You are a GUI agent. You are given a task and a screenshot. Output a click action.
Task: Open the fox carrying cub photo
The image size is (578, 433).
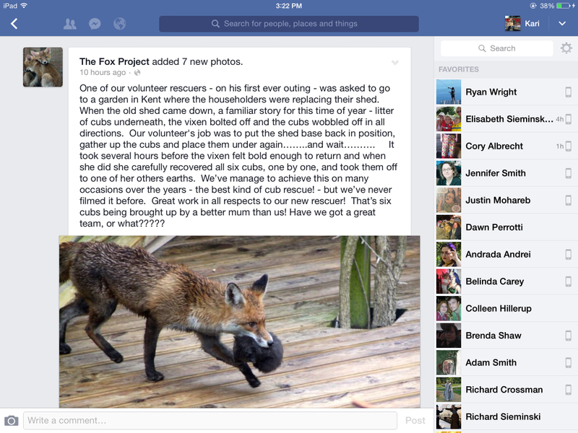pyautogui.click(x=240, y=322)
